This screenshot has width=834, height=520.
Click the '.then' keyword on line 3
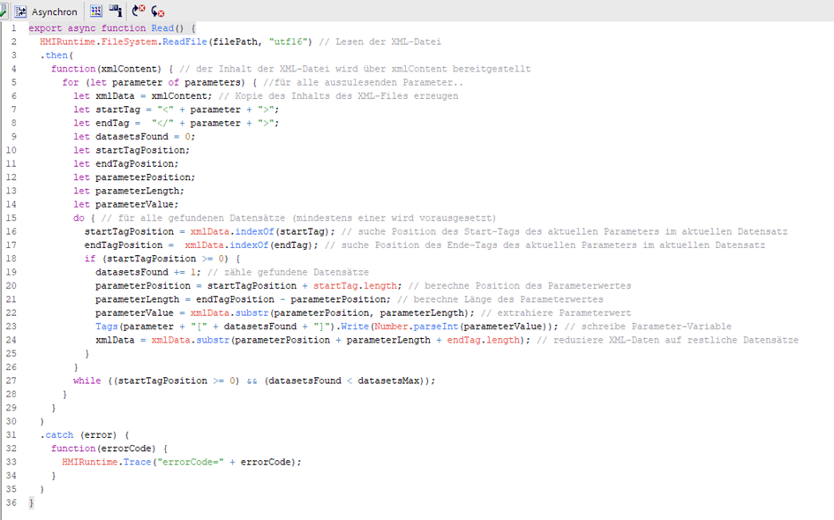click(x=54, y=56)
